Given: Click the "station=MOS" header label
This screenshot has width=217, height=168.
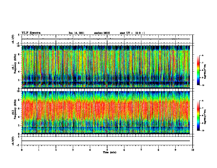Looking at the screenshot, I should pos(102,33).
